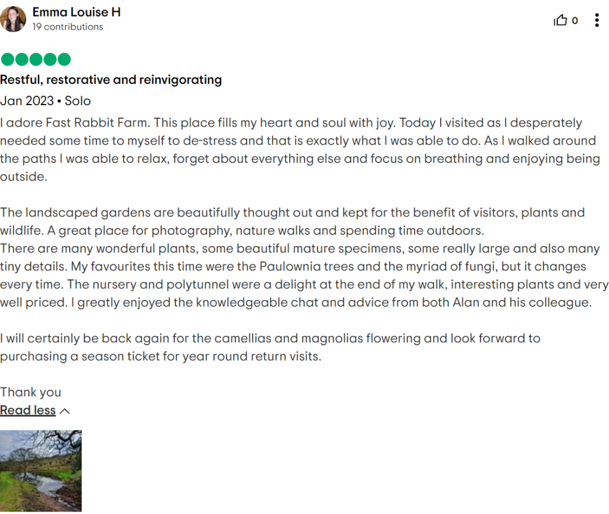The width and height of the screenshot is (609, 514).
Task: Select the reviewer name Emma Louise H
Action: pos(77,12)
